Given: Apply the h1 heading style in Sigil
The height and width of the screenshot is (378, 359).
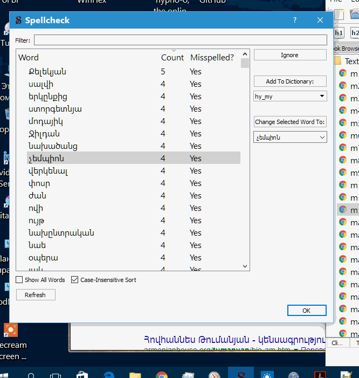Looking at the screenshot, I should (339, 33).
